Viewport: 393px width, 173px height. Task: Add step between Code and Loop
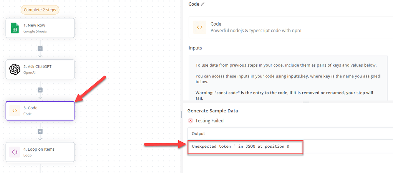coord(40,132)
